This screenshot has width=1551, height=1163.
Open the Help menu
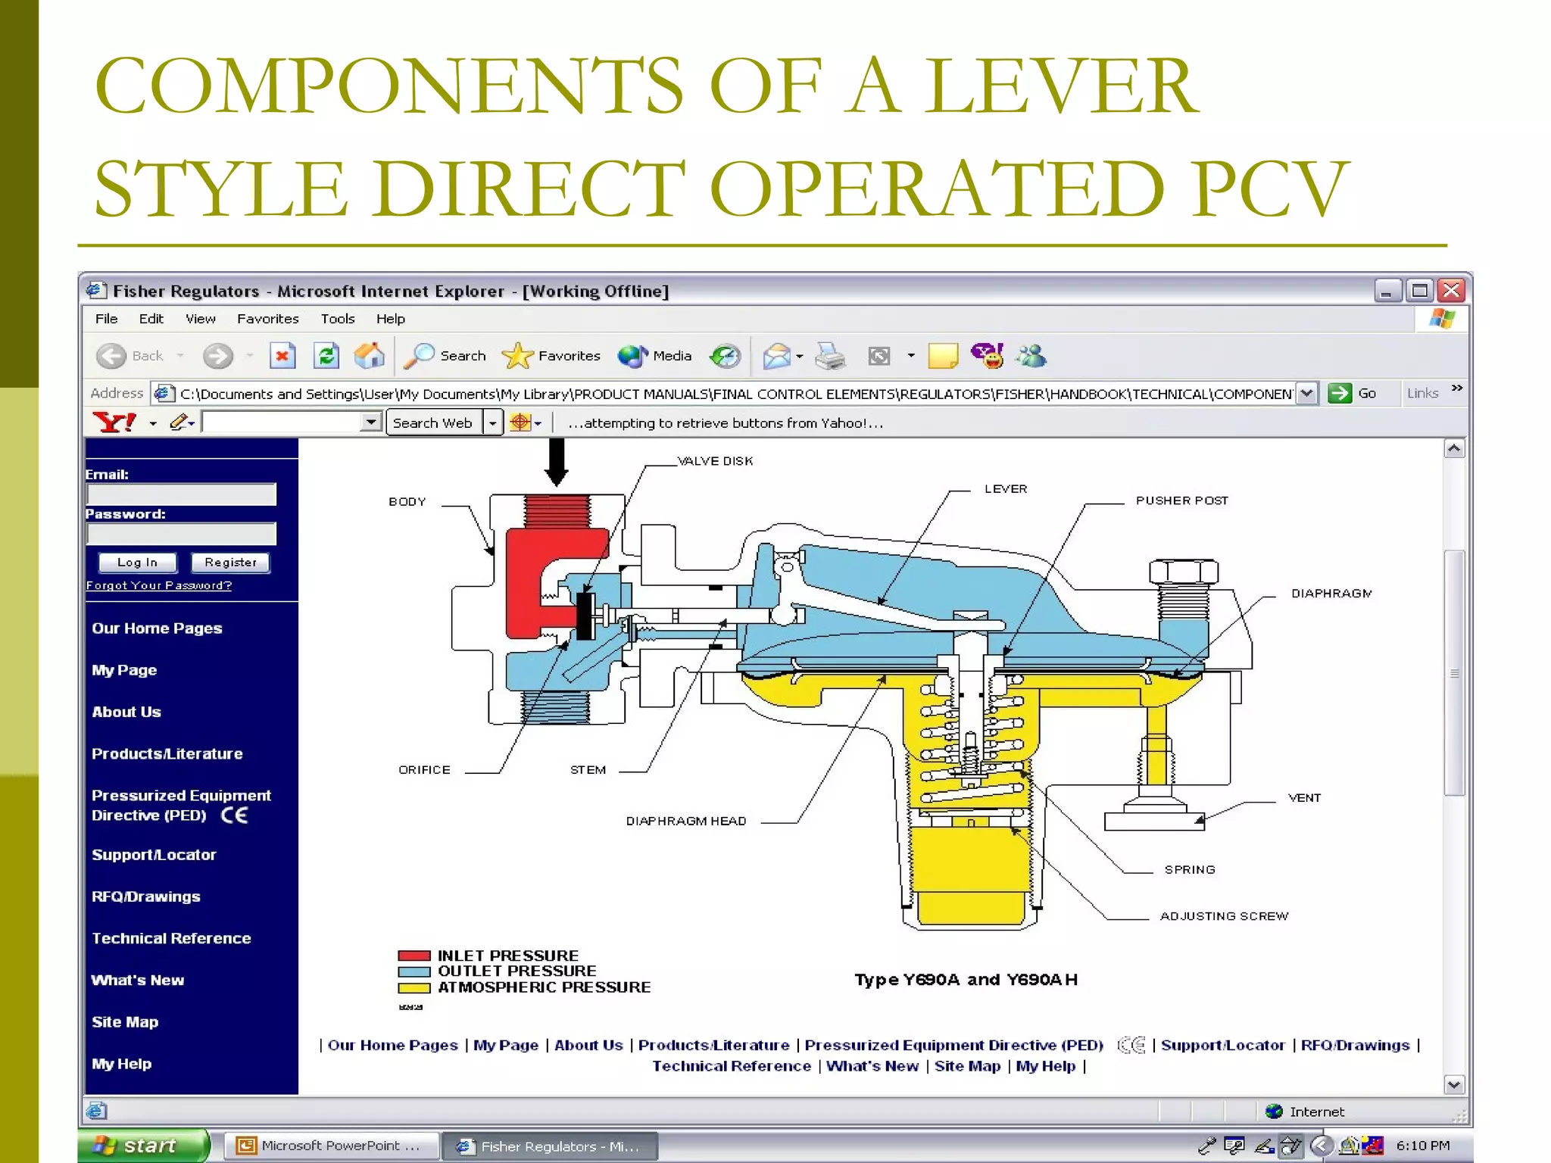(x=391, y=319)
